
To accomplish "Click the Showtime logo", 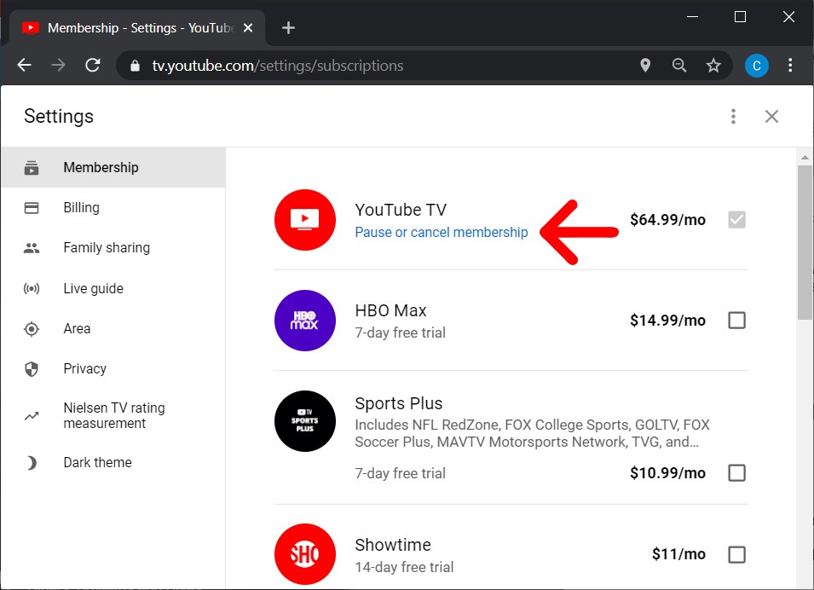I will (x=305, y=553).
